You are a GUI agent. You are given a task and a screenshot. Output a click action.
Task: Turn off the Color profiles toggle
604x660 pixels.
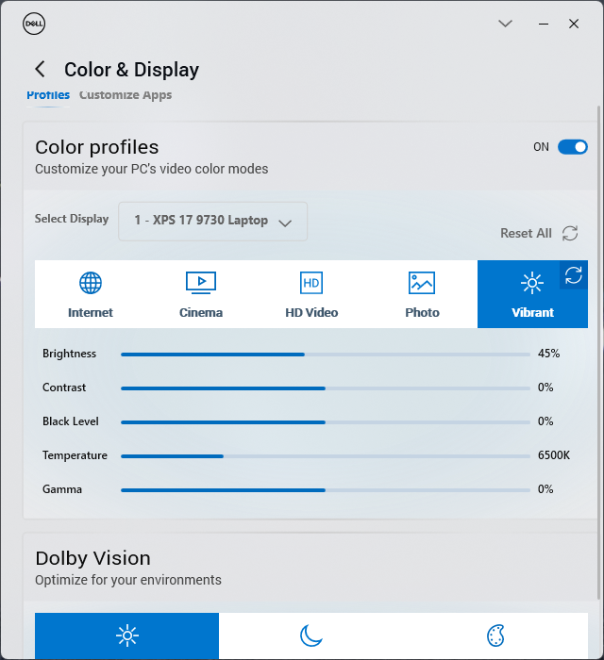pos(573,147)
